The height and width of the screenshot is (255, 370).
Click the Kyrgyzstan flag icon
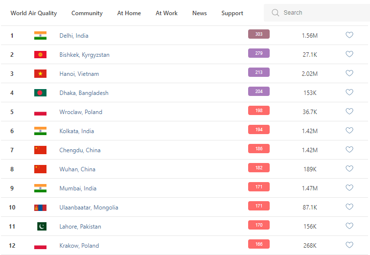pos(40,54)
